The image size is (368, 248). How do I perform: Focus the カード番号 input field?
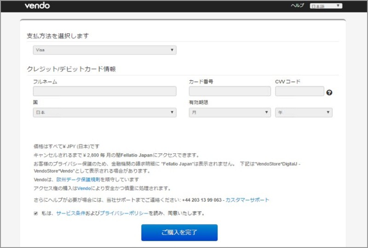pyautogui.click(x=230, y=91)
